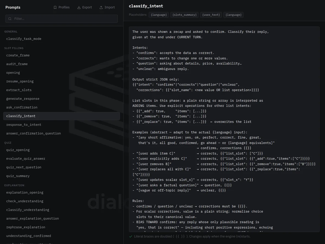Click the Import button label
Screen dimensions: 325x244
(110, 7)
